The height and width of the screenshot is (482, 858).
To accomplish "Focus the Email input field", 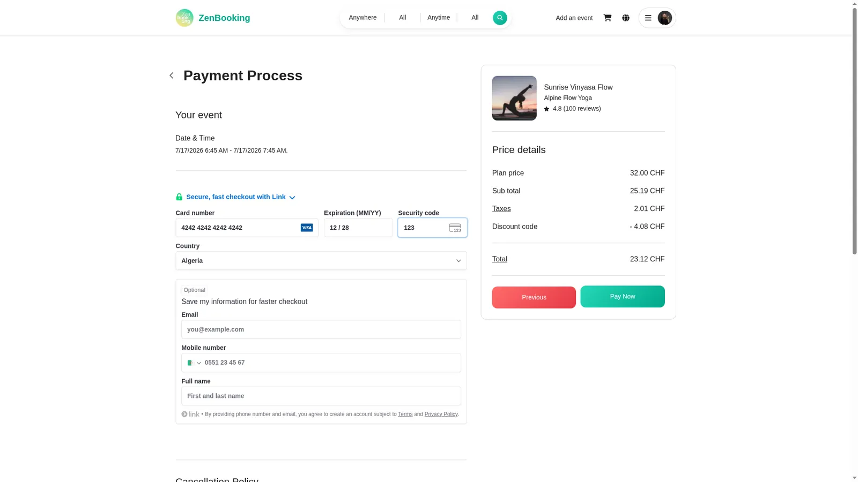I will (x=321, y=329).
